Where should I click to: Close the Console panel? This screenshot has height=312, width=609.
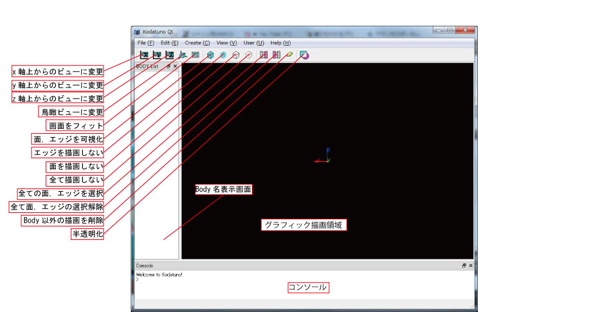471,266
